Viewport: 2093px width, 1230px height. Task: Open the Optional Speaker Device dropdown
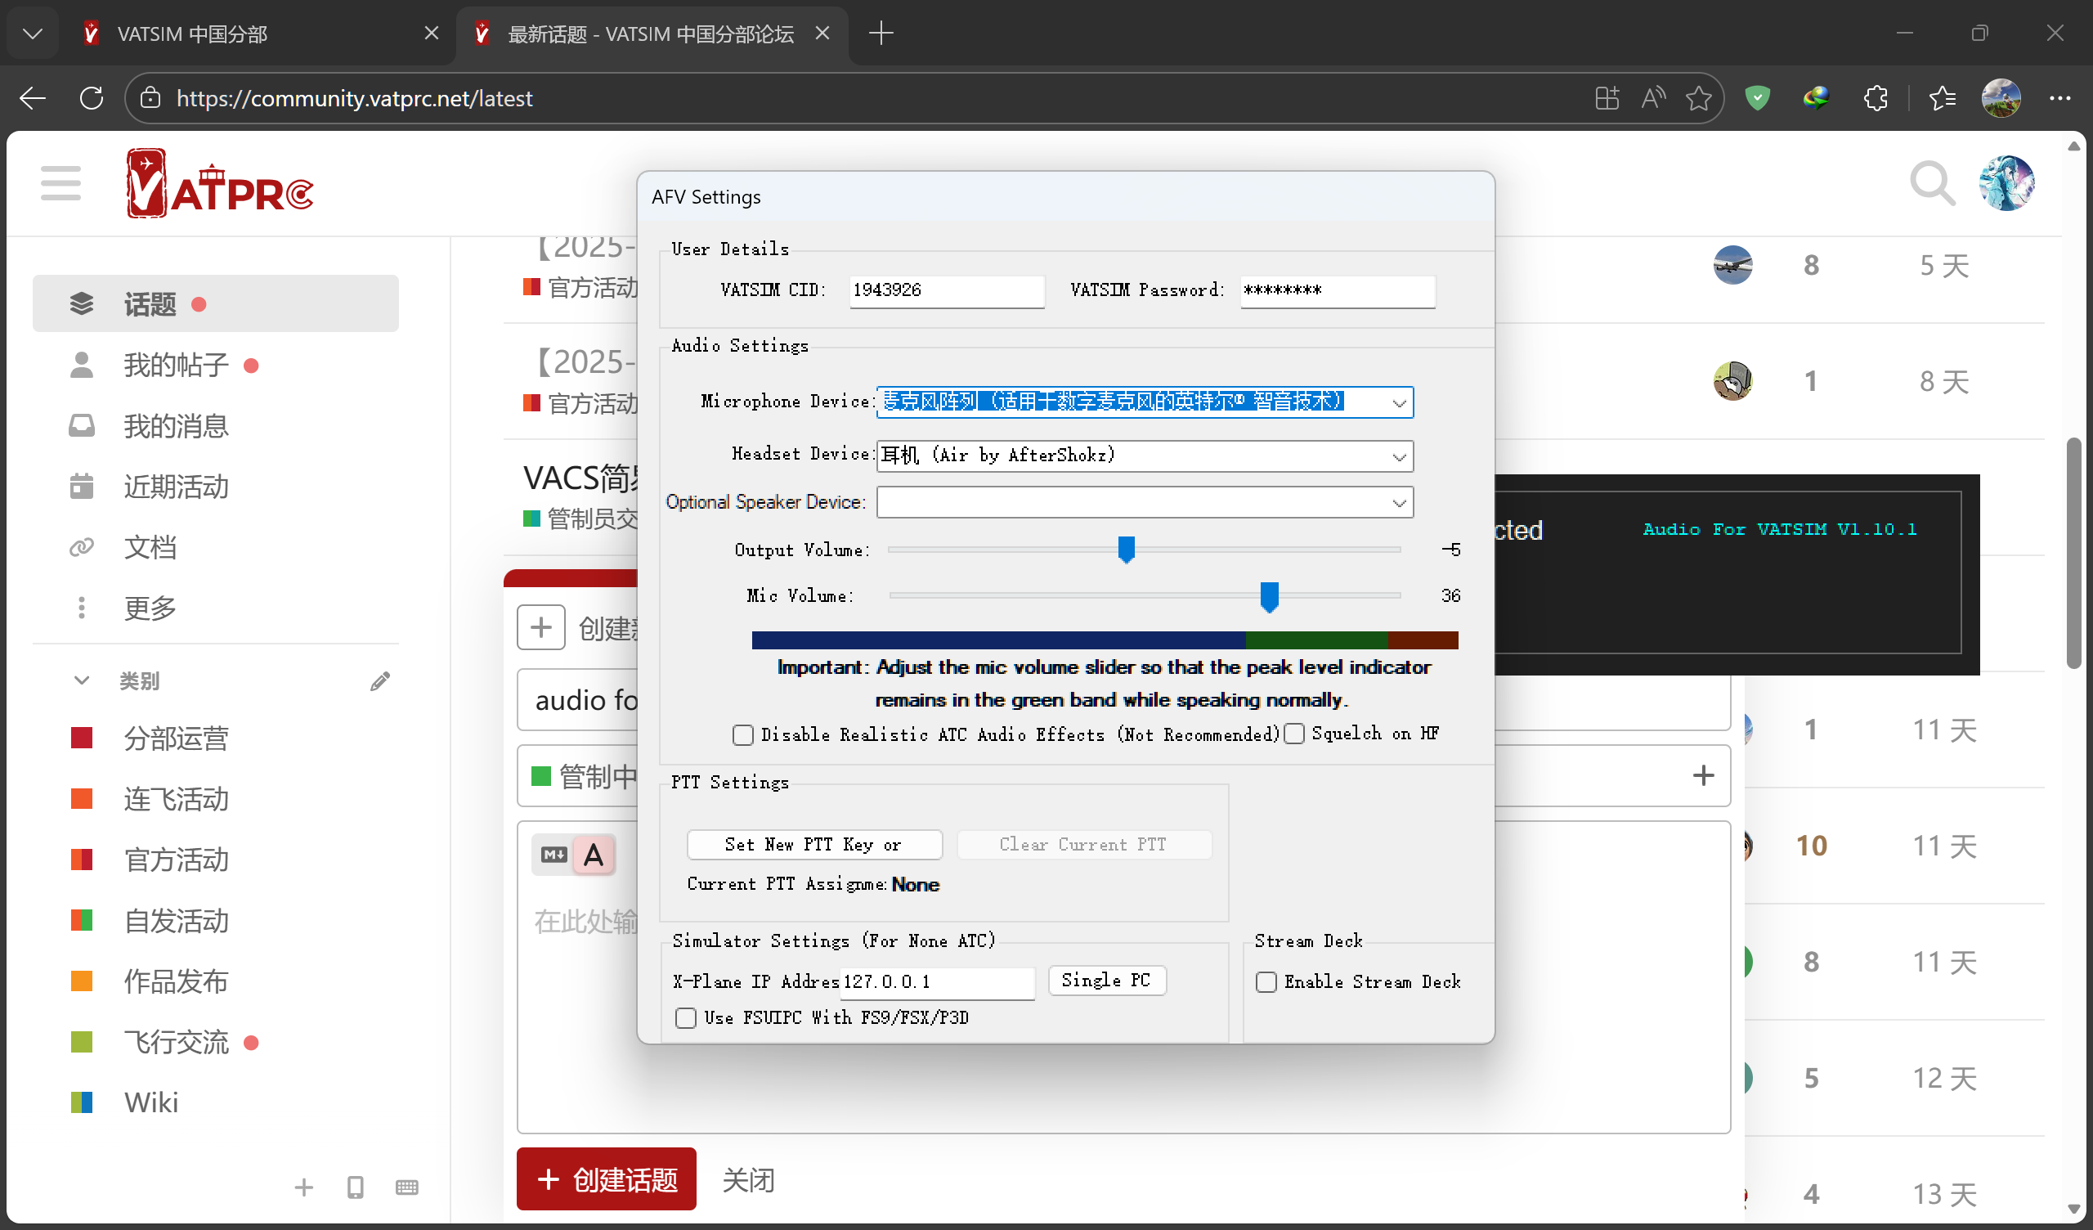(x=1399, y=503)
